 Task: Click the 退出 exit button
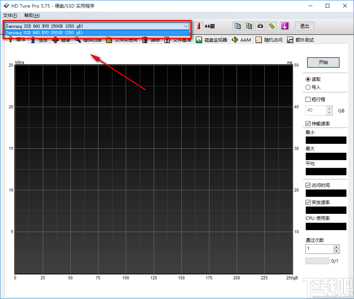(304, 26)
